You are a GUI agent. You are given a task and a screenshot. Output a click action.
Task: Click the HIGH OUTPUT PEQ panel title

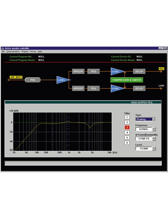pos(142,102)
